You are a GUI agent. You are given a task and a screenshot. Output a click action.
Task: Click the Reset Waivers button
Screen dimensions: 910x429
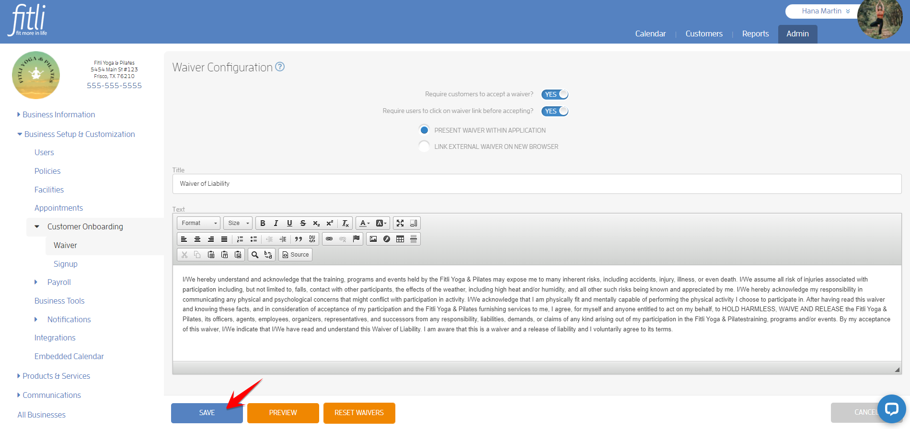pyautogui.click(x=359, y=413)
